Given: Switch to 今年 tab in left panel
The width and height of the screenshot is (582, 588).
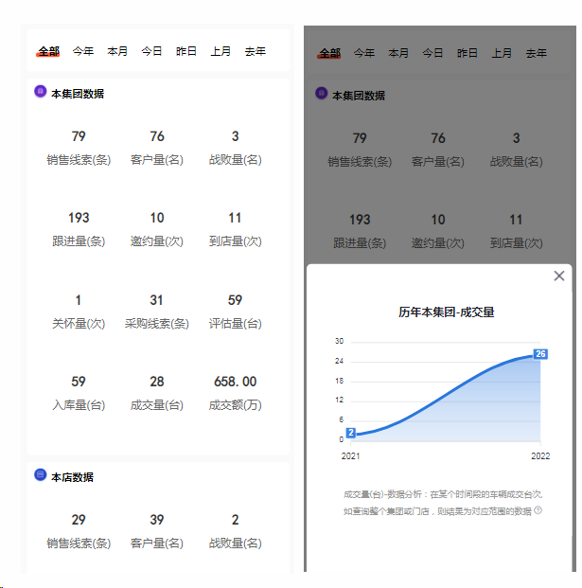Looking at the screenshot, I should coord(83,51).
